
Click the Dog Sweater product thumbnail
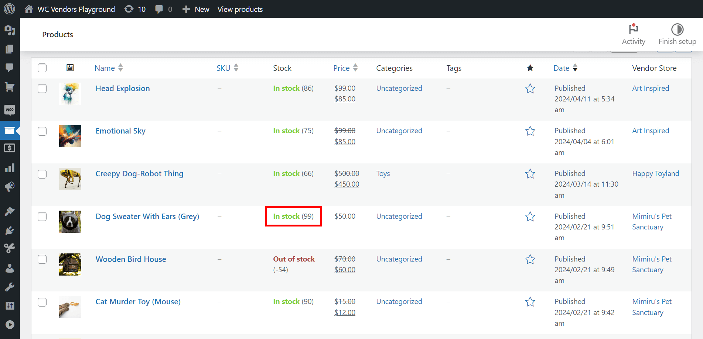(x=70, y=222)
